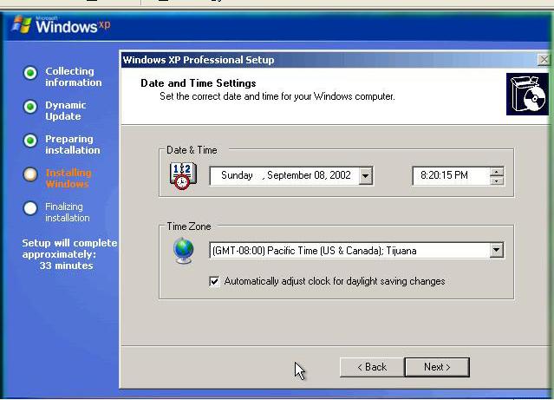Viewport: 554px width, 400px height.
Task: Go back with the Back button
Action: [372, 367]
